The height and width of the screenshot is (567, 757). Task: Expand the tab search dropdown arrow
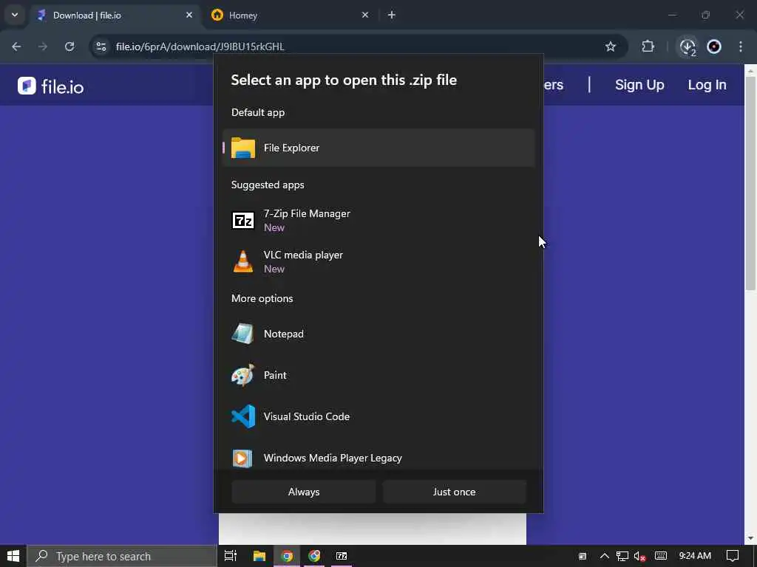[x=15, y=15]
